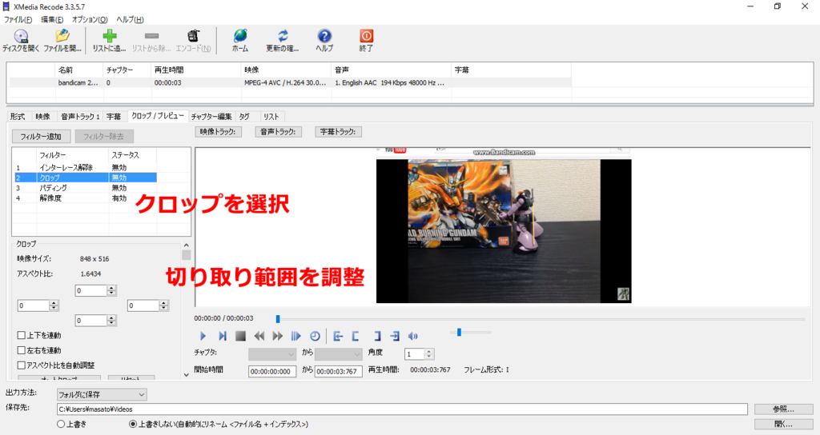This screenshot has width=820, height=435.
Task: Open the オプション(O) menu
Action: (90, 19)
